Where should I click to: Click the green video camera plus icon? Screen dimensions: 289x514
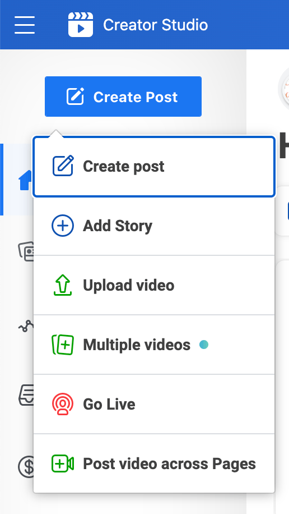click(63, 463)
